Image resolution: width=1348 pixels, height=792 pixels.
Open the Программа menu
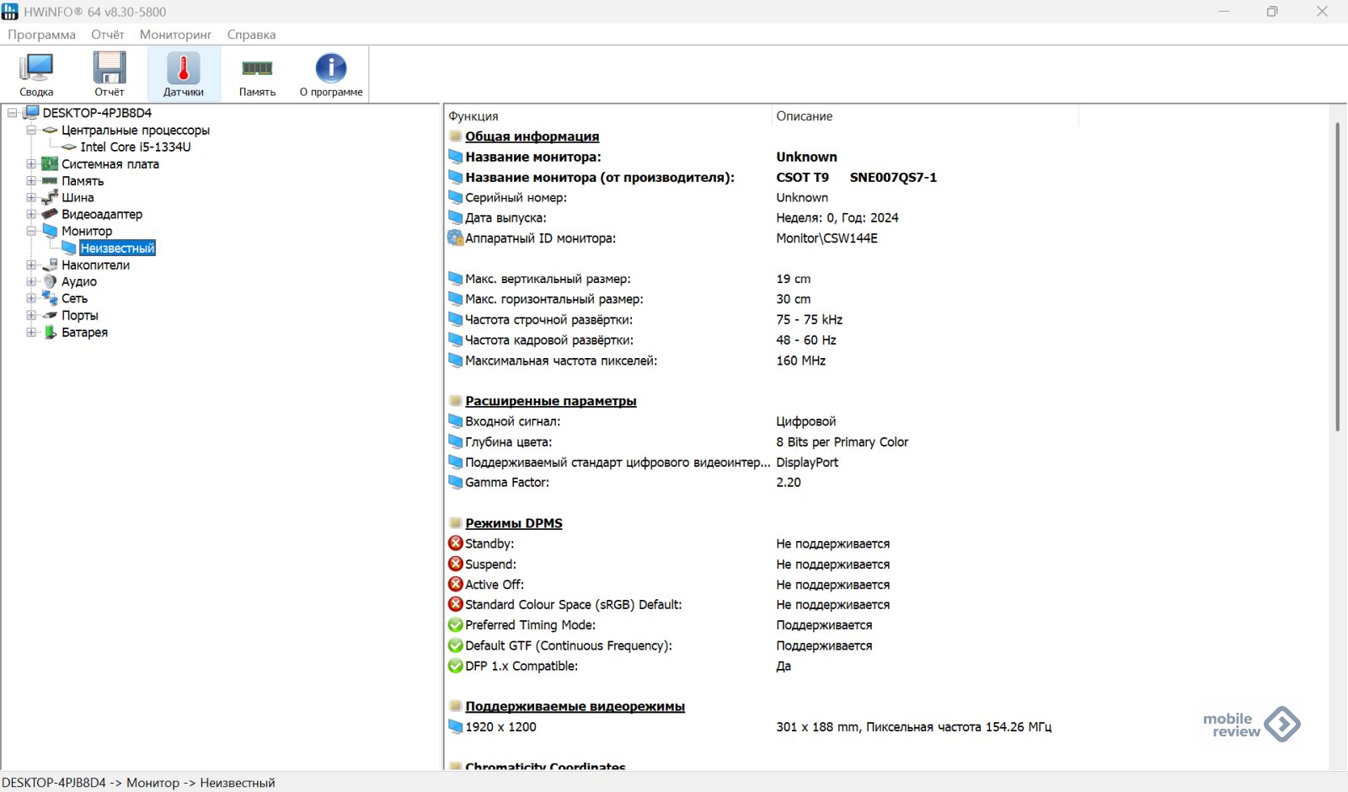point(41,35)
